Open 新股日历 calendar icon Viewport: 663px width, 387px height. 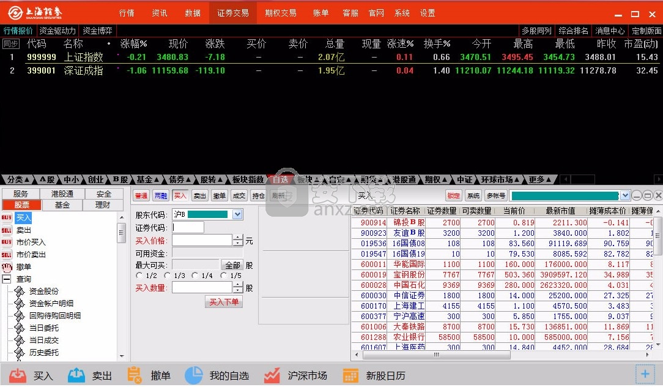click(350, 375)
